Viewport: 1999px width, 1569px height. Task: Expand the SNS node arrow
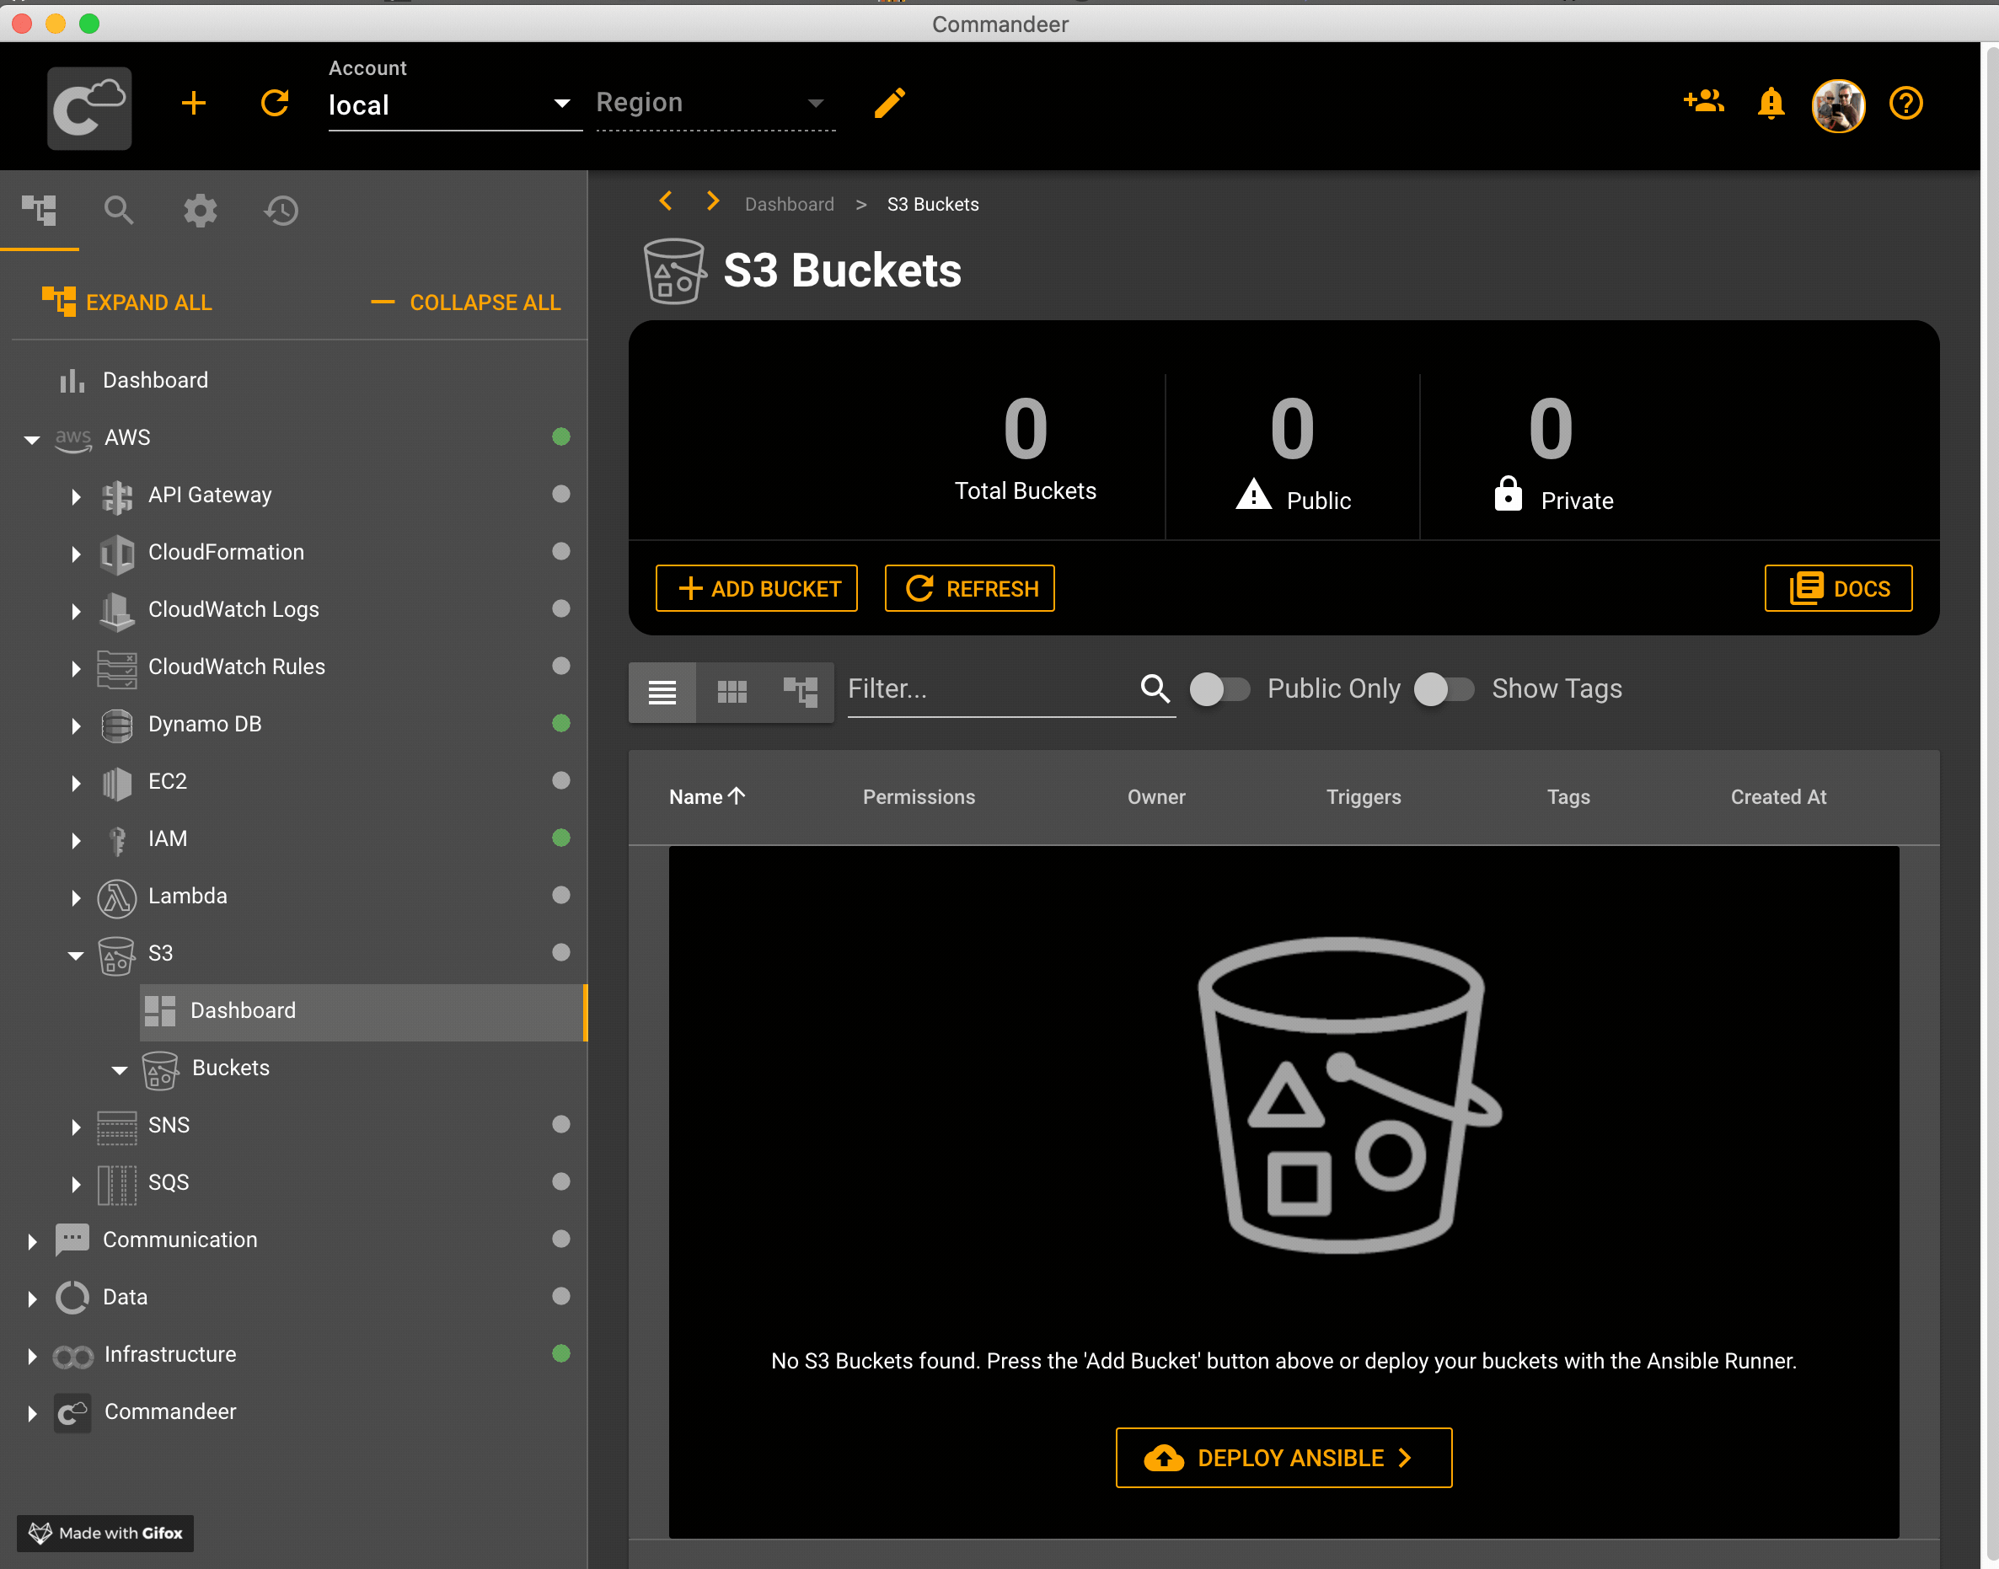click(76, 1127)
